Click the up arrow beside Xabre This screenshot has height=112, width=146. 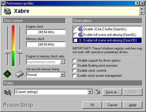point(142,9)
